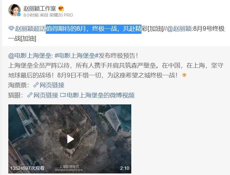230x175 pixels.
Task: Open the @赵丽颖 mention link
Action: (179, 29)
